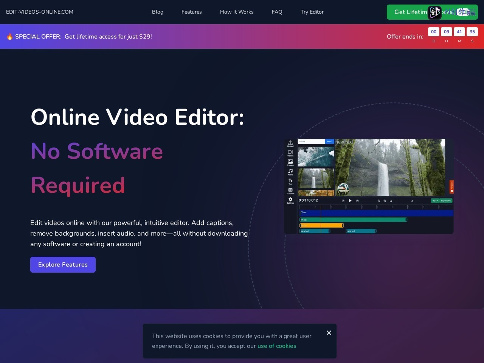Viewport: 484px width, 363px height.
Task: Click the days countdown box showing 00
Action: point(434,32)
